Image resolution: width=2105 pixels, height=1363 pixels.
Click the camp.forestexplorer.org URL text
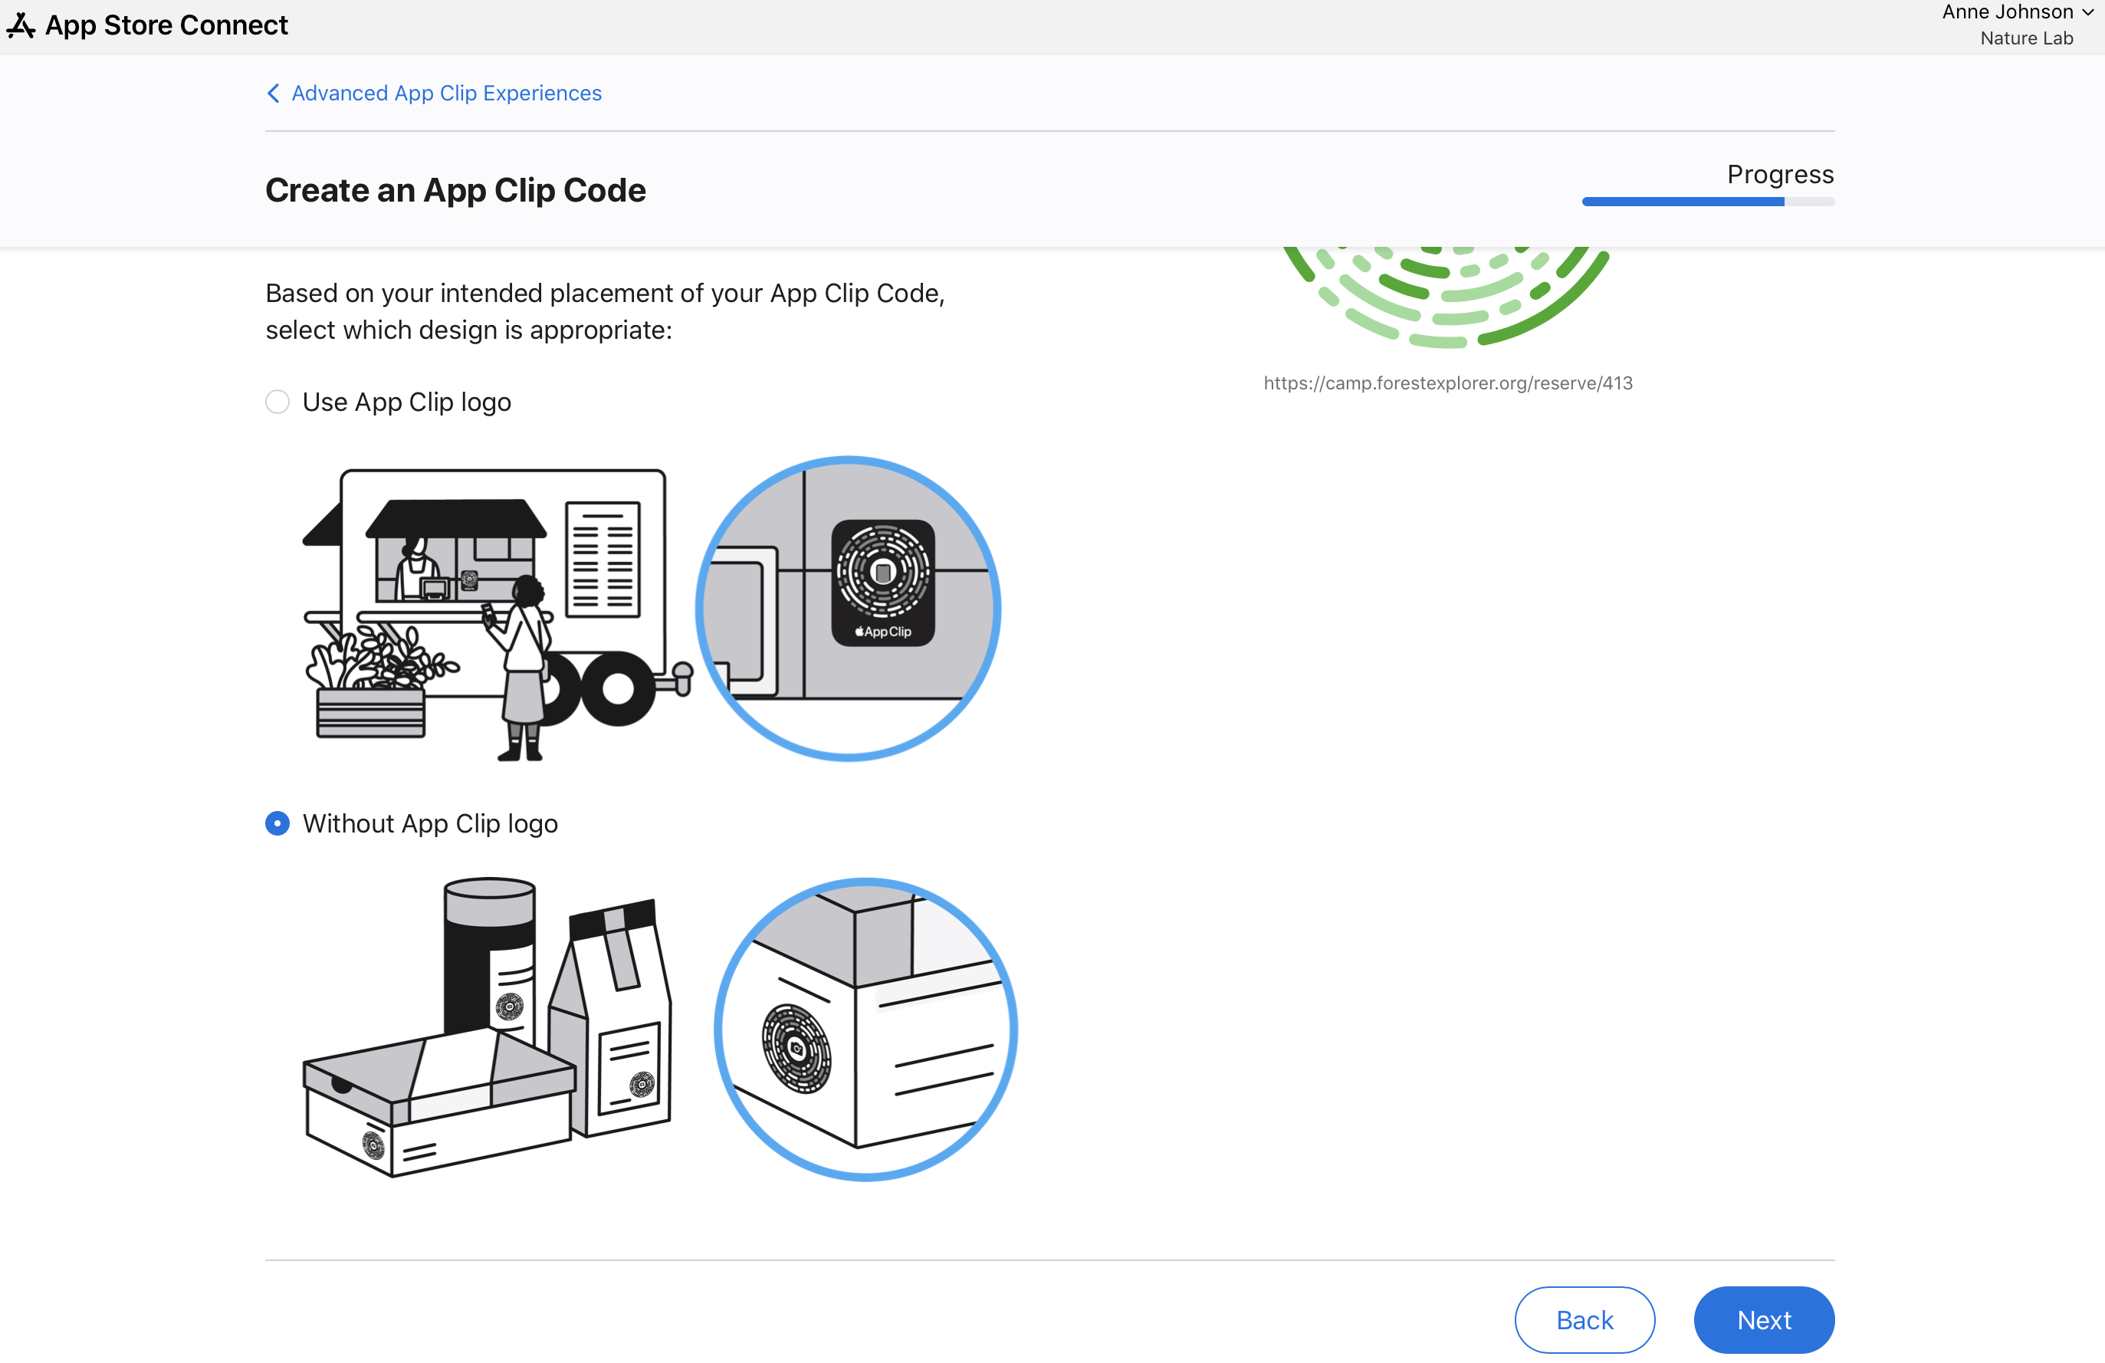[x=1447, y=383]
